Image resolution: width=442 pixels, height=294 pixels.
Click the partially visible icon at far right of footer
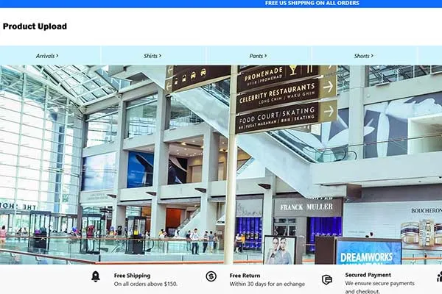(x=439, y=277)
